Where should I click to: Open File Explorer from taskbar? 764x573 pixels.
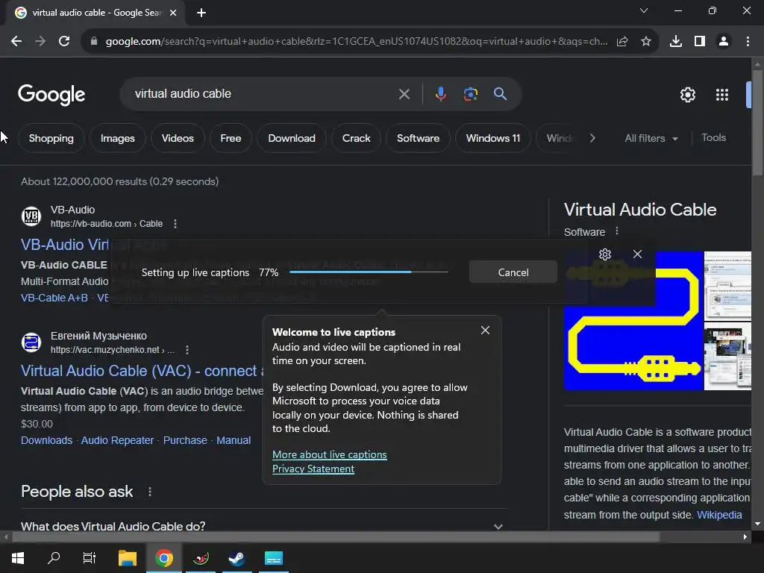pos(127,558)
